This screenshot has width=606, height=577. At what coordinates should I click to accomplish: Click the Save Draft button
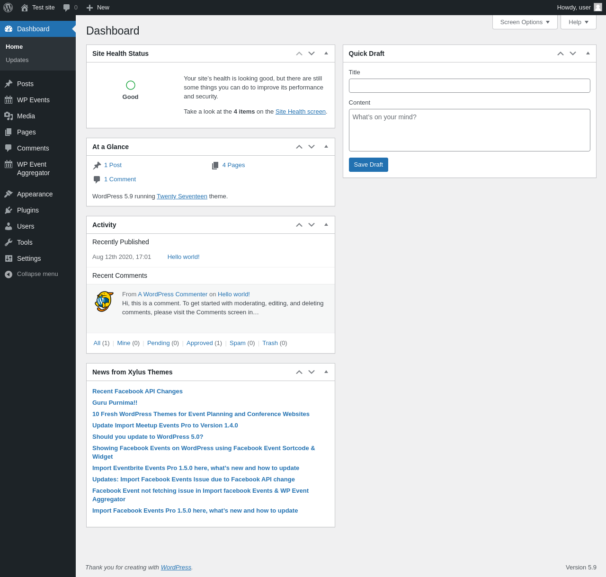click(x=368, y=165)
